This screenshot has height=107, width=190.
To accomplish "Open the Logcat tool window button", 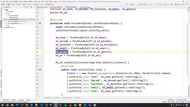I will point(21,100).
